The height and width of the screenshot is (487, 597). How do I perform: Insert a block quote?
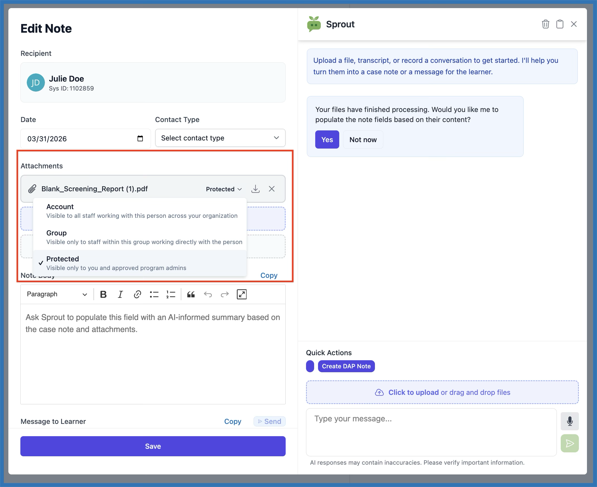[x=191, y=294]
